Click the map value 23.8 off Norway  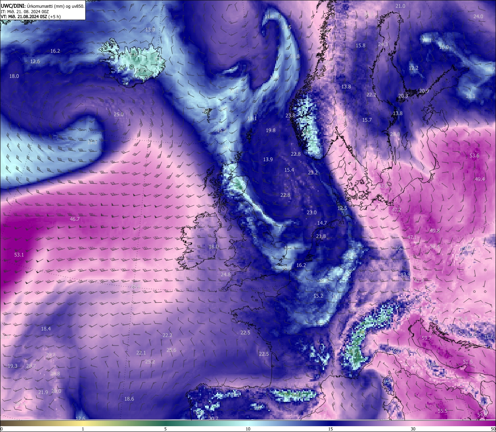pos(290,116)
